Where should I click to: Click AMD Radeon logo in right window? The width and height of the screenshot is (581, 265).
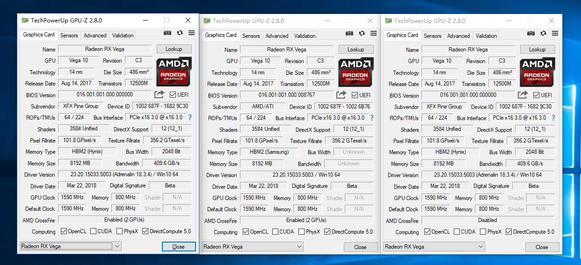click(537, 72)
